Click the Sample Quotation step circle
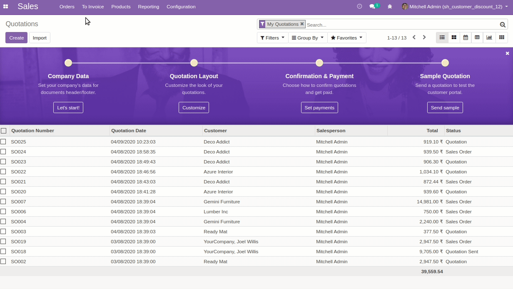This screenshot has width=513, height=289. (x=445, y=63)
